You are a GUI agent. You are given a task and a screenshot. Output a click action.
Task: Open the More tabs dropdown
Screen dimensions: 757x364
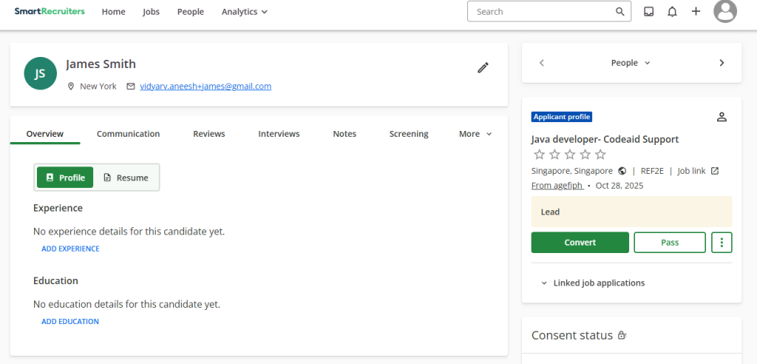(475, 134)
